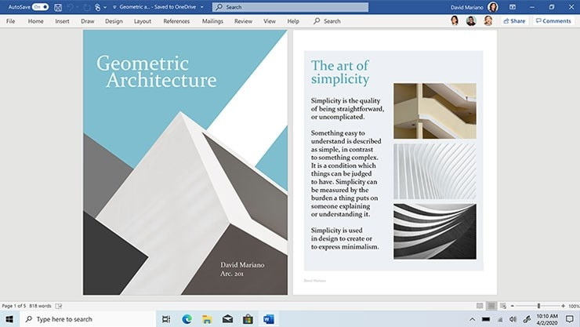580x327 pixels.
Task: Open the Ribbon Display Options icon
Action: (x=512, y=7)
